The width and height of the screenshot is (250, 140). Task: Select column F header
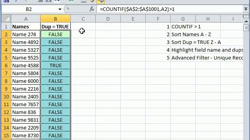[158, 19]
